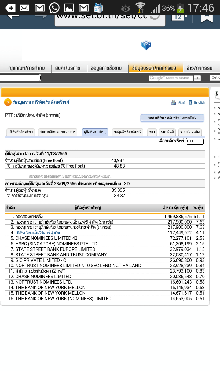The image size is (220, 392).
Task: Open the สินค้า/บริการ main menu
Action: [68, 68]
